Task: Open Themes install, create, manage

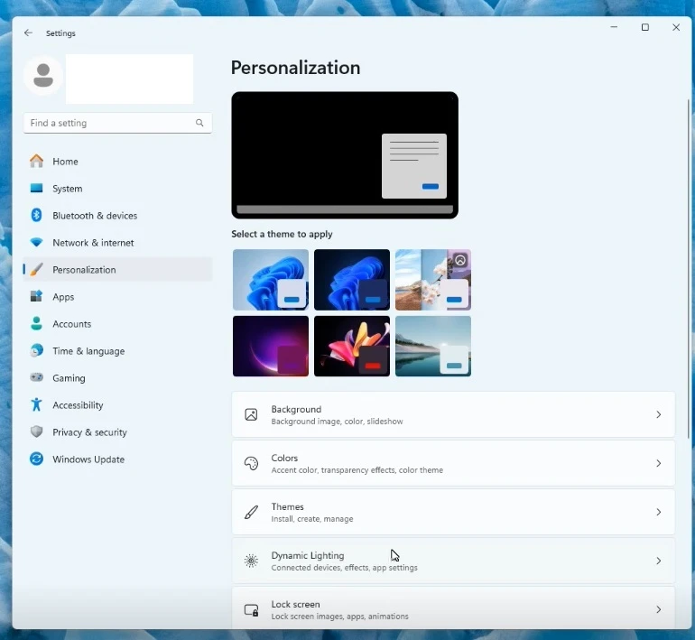Action: (x=452, y=513)
